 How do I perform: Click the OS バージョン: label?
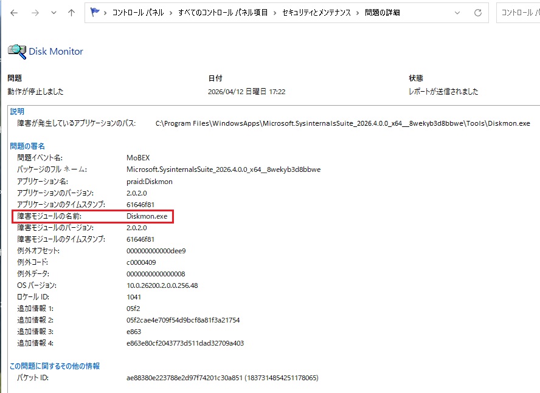[37, 285]
